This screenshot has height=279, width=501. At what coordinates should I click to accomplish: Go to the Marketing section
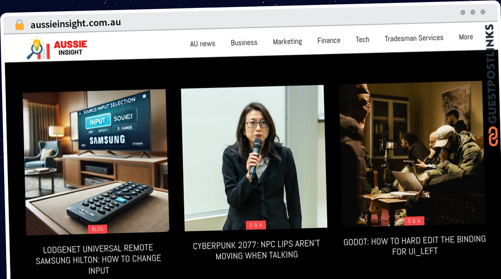tap(287, 42)
